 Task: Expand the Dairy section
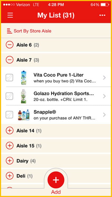pyautogui.click(x=9, y=161)
